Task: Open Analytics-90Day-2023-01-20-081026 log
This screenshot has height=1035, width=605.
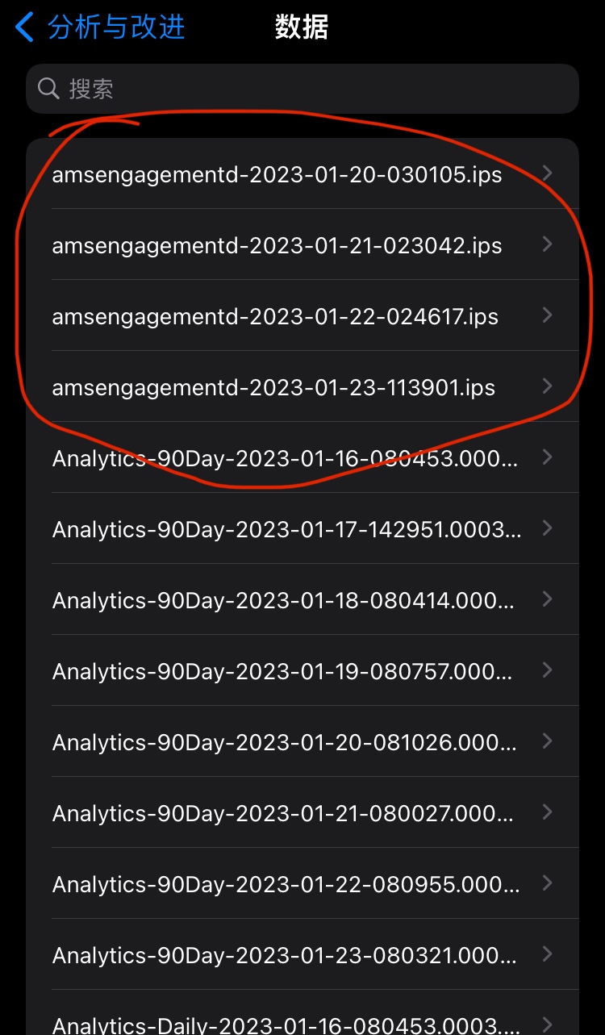Action: click(284, 742)
